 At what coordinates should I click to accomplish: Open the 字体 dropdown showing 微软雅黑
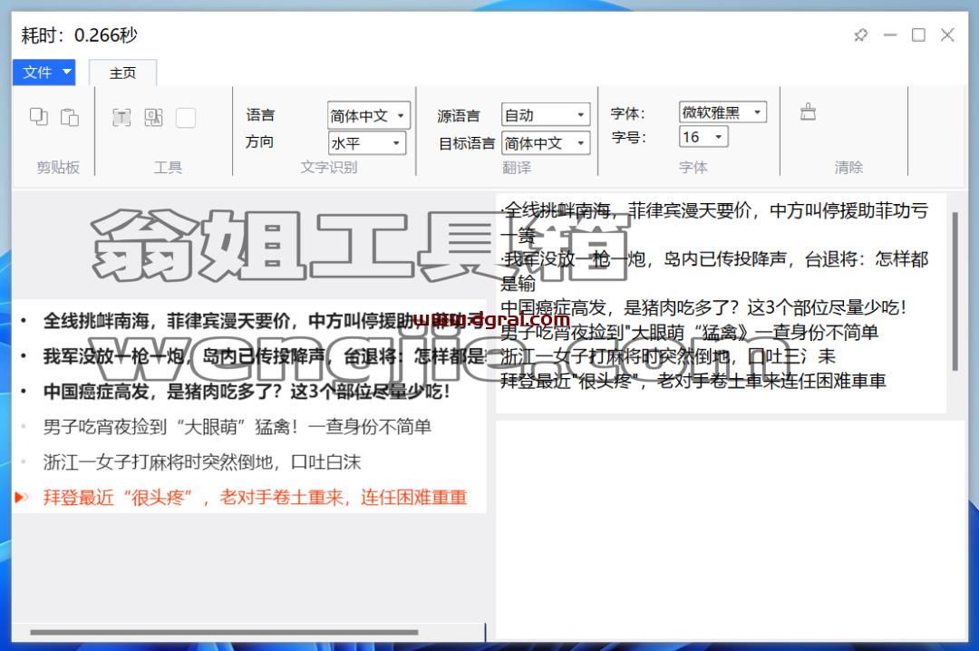point(722,112)
